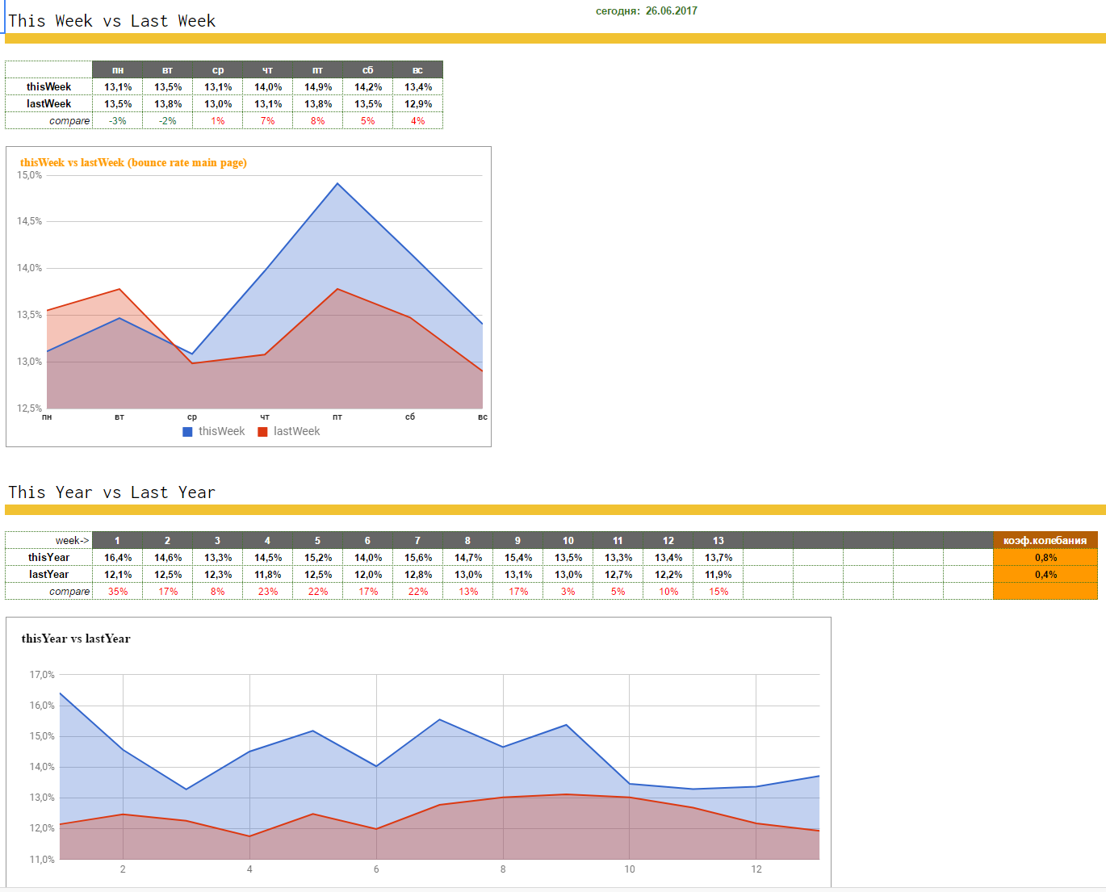Click the 'вс' column header
Viewport: 1106px width, 892px height.
click(418, 70)
